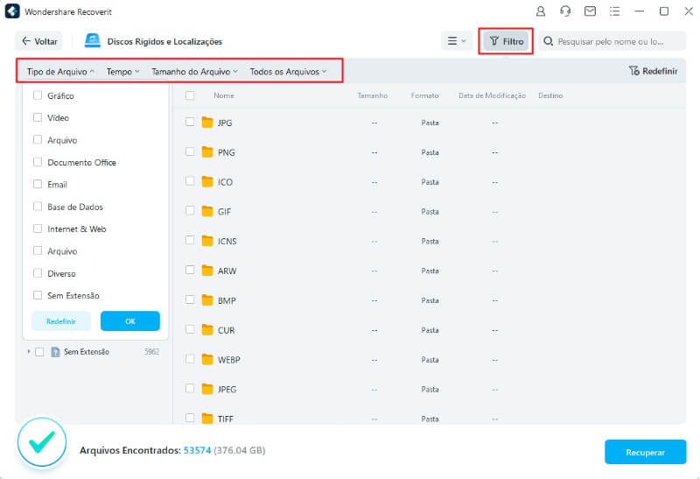
Task: Click Redefinir in the file type panel
Action: click(61, 321)
